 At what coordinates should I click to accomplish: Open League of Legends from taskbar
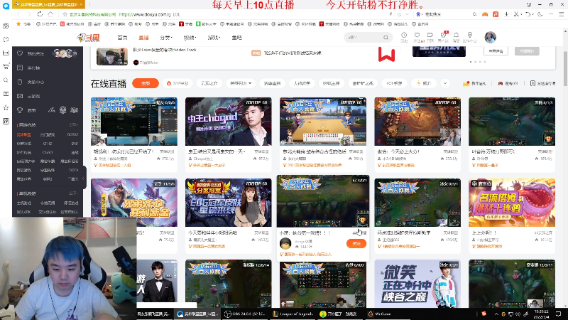pyautogui.click(x=293, y=314)
